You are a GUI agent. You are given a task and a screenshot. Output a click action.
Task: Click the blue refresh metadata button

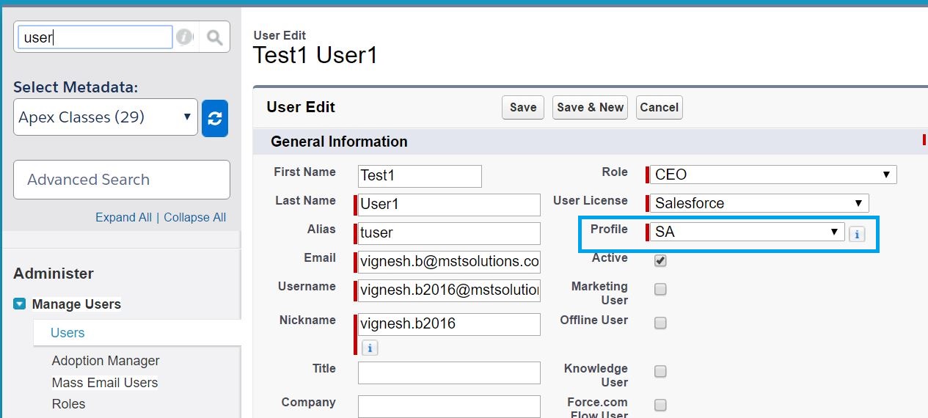(x=215, y=118)
